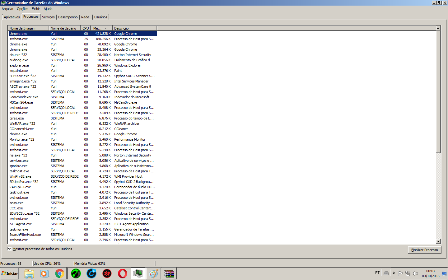The image size is (448, 280).
Task: Click the Action Center flag tray icon
Action: [400, 273]
